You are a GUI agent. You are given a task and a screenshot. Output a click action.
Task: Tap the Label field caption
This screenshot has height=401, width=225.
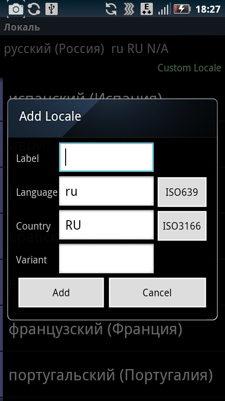click(28, 158)
